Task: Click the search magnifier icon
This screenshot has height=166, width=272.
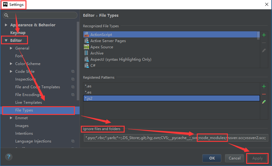Action: (6, 15)
